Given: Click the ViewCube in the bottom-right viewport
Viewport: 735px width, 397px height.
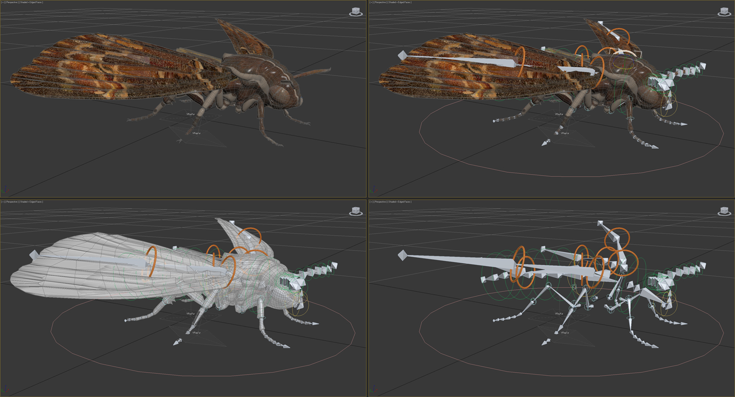Looking at the screenshot, I should pos(724,211).
